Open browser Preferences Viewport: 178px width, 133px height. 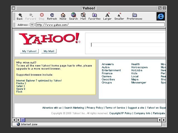[x=135, y=17]
